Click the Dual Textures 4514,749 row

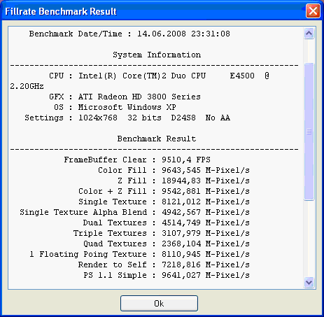[167, 223]
